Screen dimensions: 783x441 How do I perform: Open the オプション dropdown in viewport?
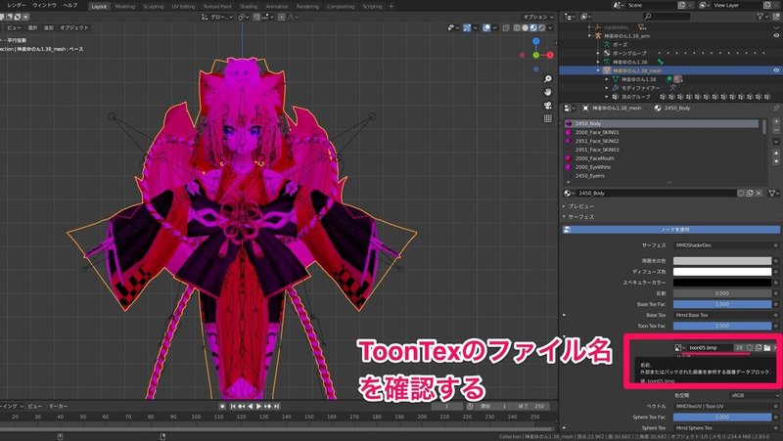(537, 17)
